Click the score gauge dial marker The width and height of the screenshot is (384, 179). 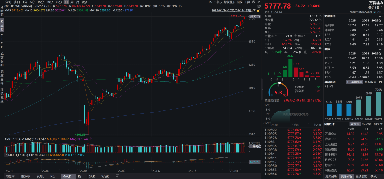click(x=279, y=83)
